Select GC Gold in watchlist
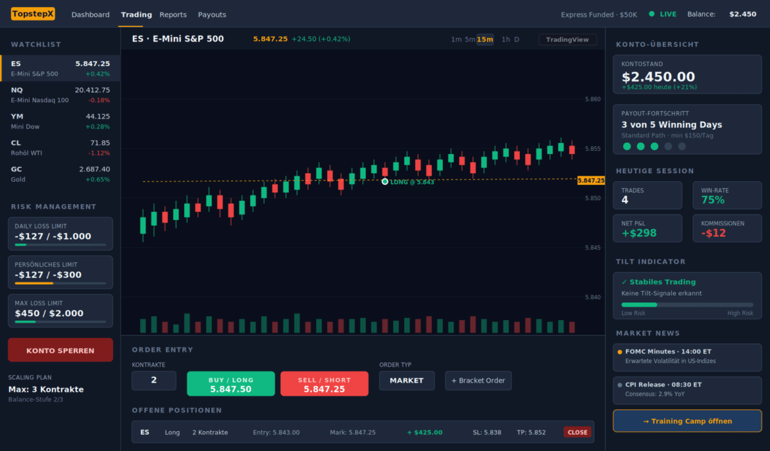The width and height of the screenshot is (770, 451). click(60, 174)
